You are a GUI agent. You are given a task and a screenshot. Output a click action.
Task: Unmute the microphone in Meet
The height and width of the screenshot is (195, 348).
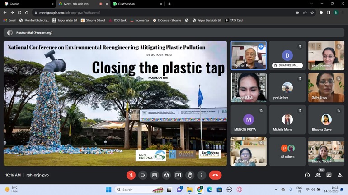(x=131, y=175)
